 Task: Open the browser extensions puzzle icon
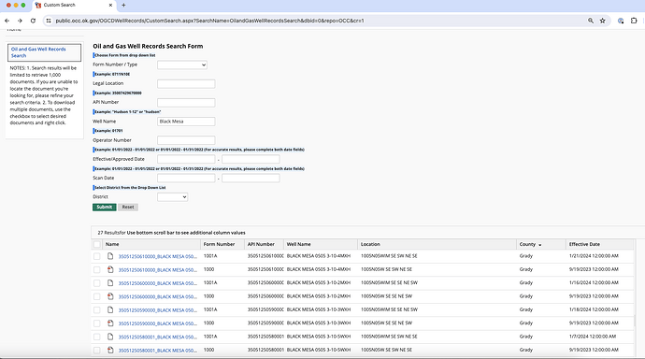pyautogui.click(x=634, y=21)
